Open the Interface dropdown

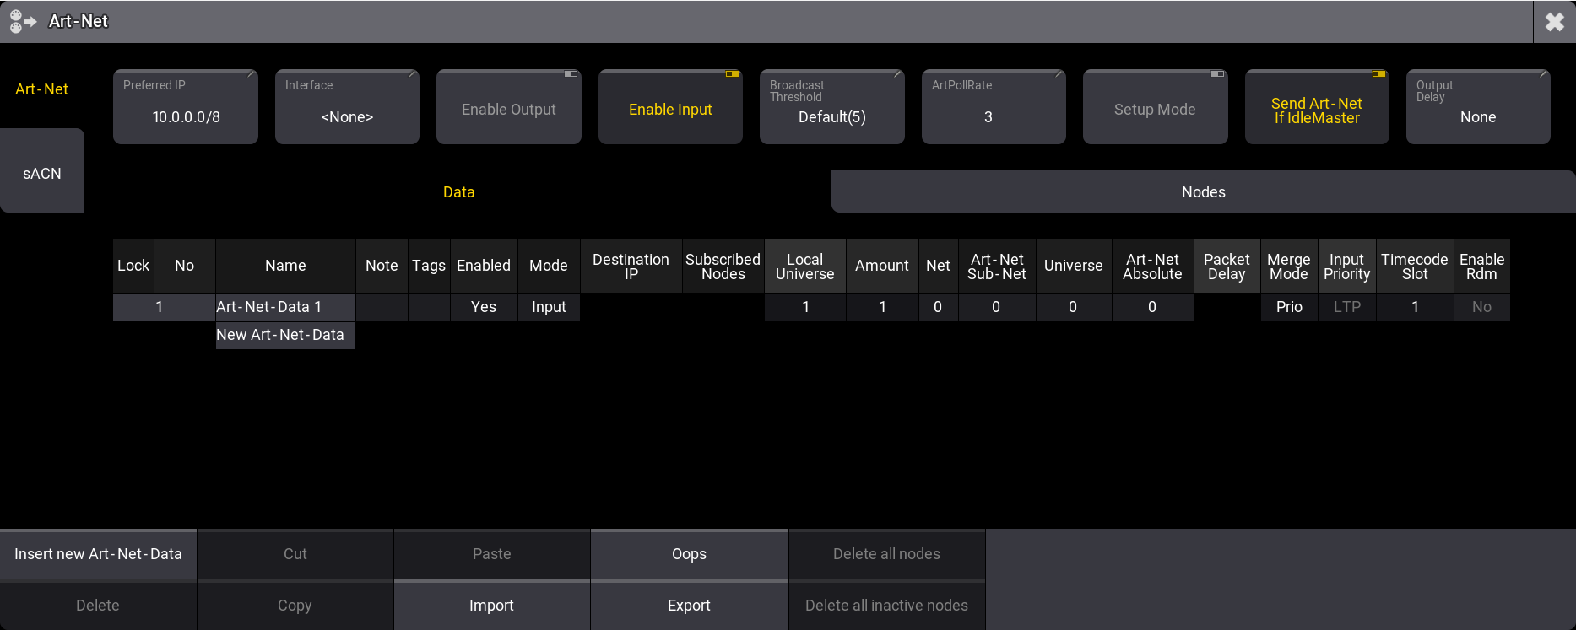347,108
